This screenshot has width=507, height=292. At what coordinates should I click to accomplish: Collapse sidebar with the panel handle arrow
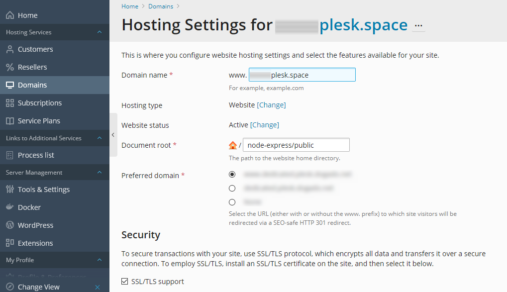click(113, 135)
